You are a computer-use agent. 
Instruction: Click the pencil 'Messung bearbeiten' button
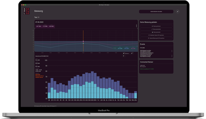point(156,29)
